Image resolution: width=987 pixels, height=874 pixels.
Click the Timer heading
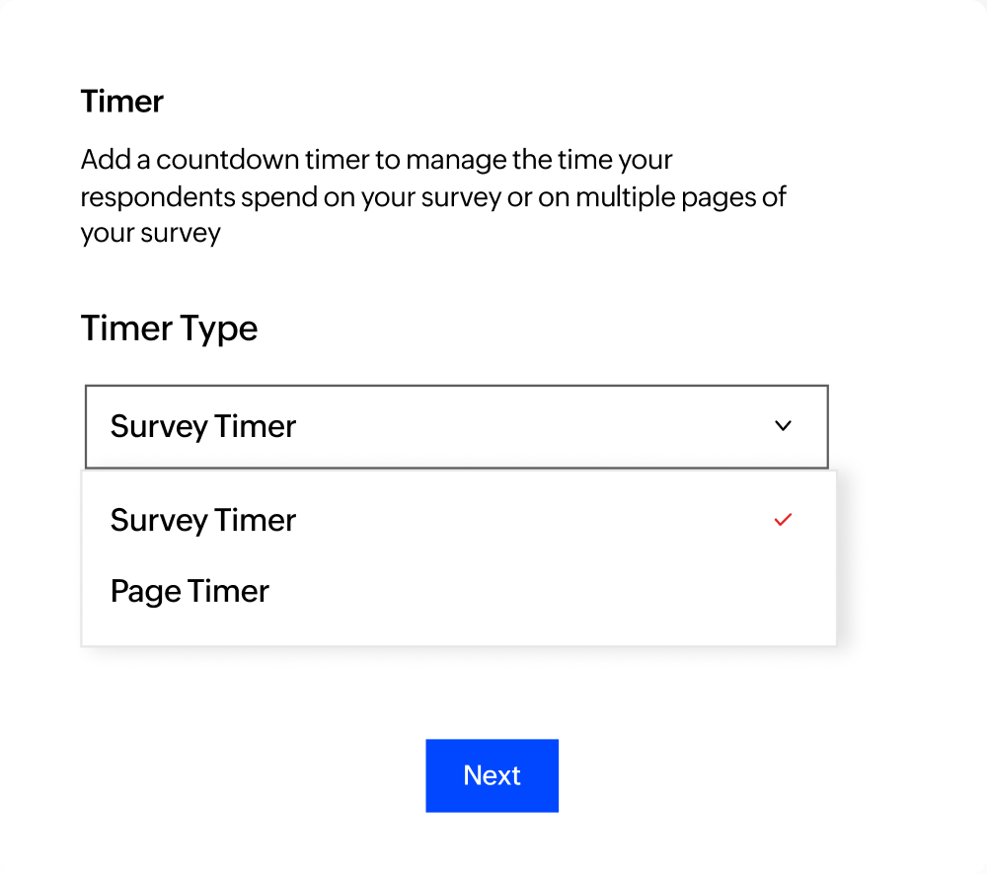121,101
